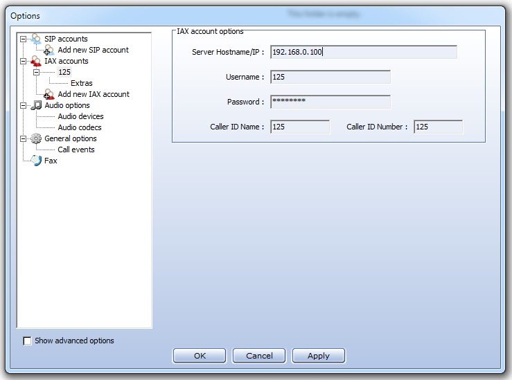
Task: Select Add new SIP account entry
Action: [x=93, y=50]
